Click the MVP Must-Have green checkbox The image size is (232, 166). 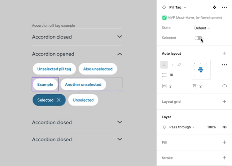point(164,18)
